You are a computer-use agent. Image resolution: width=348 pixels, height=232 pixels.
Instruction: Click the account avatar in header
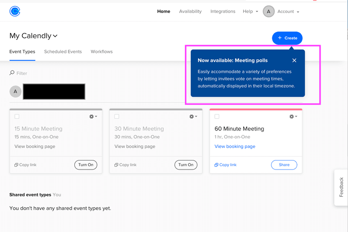pyautogui.click(x=268, y=12)
